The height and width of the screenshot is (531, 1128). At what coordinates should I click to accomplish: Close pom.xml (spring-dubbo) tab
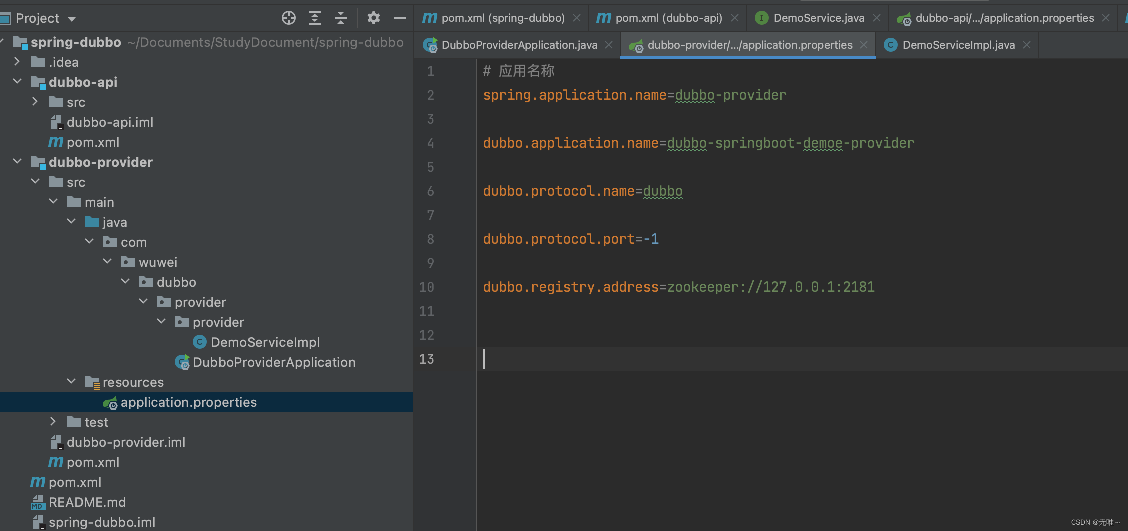point(577,18)
